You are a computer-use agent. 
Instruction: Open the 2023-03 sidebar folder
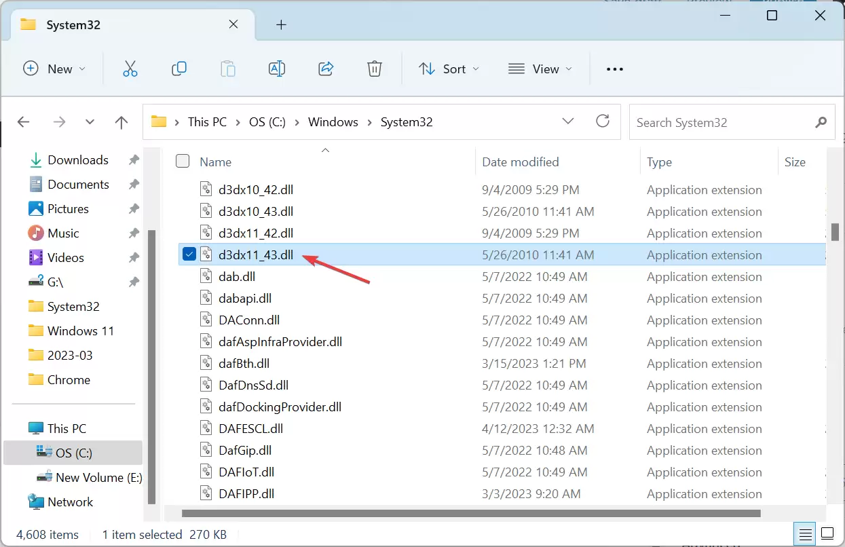tap(70, 356)
